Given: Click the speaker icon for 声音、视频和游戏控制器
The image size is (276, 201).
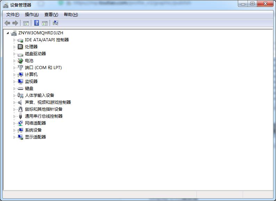Looking at the screenshot, I should tap(20, 102).
